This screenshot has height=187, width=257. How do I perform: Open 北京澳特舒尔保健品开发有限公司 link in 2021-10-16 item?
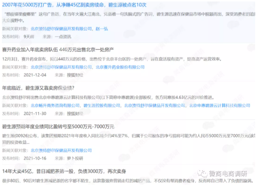[61, 150]
